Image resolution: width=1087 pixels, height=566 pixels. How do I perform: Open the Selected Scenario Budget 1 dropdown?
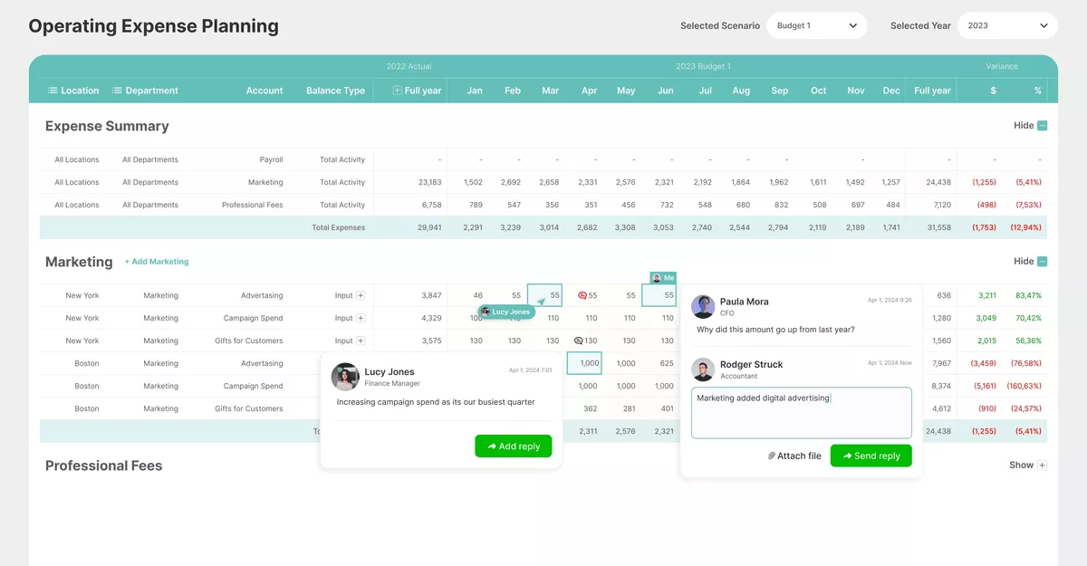click(816, 25)
